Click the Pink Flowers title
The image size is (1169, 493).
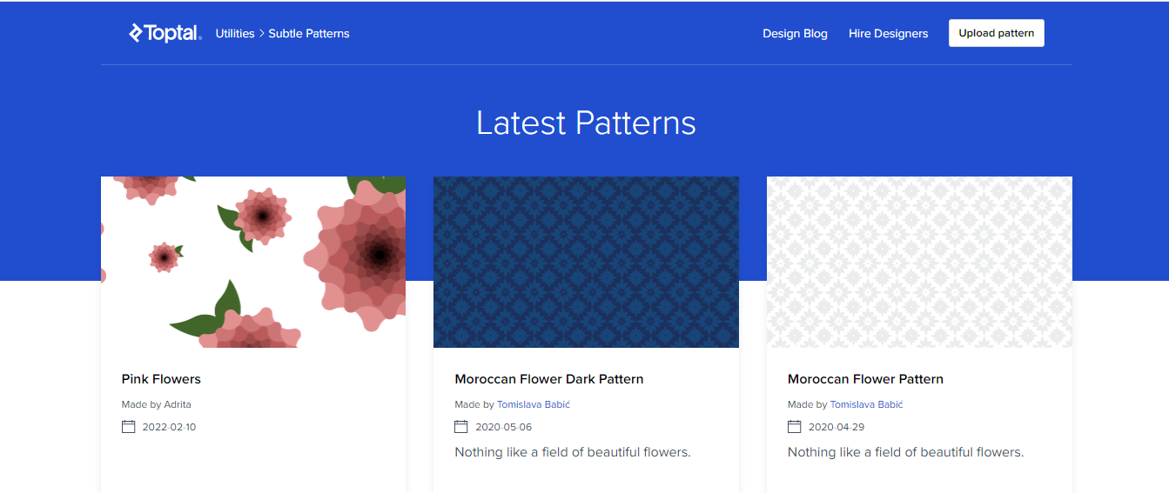161,379
